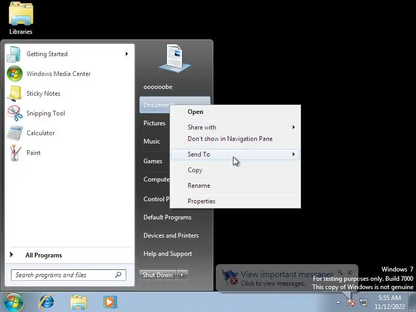Open Default Programs
The image size is (416, 312).
pyautogui.click(x=167, y=217)
